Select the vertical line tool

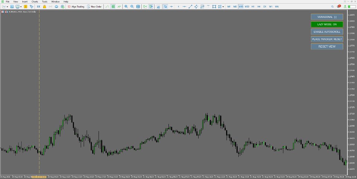click(178, 7)
